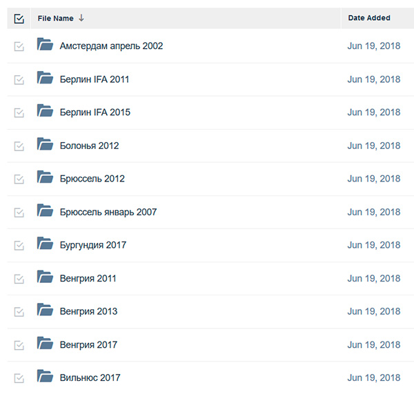Image resolution: width=414 pixels, height=394 pixels.
Task: Toggle checkbox for Венгрия 2017 row
Action: (19, 344)
